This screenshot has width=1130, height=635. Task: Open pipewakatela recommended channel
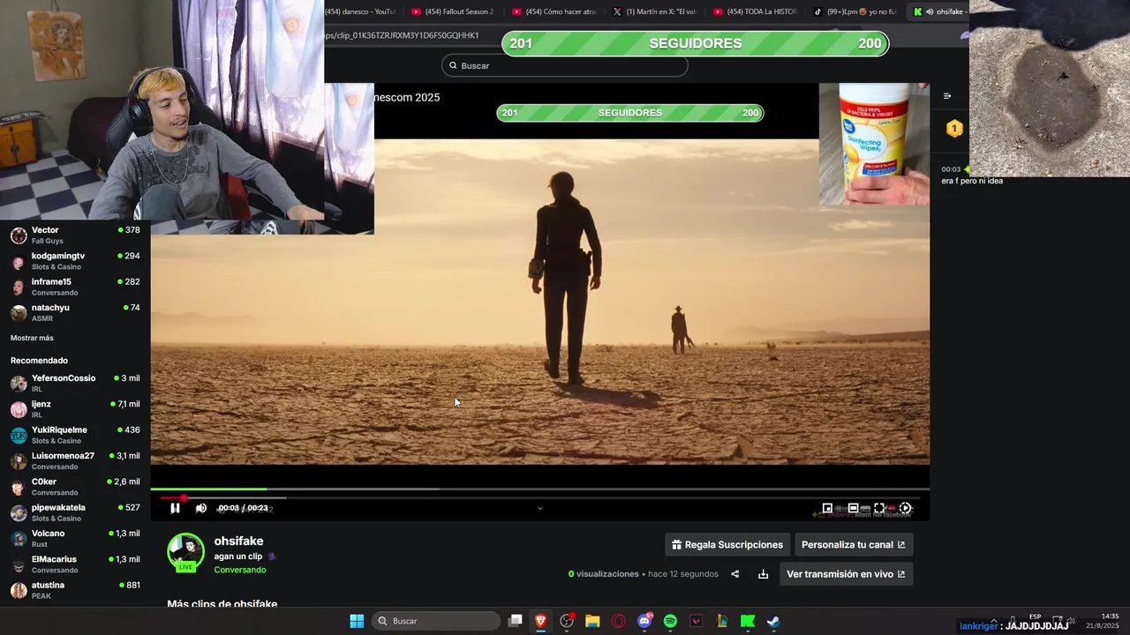tap(75, 512)
